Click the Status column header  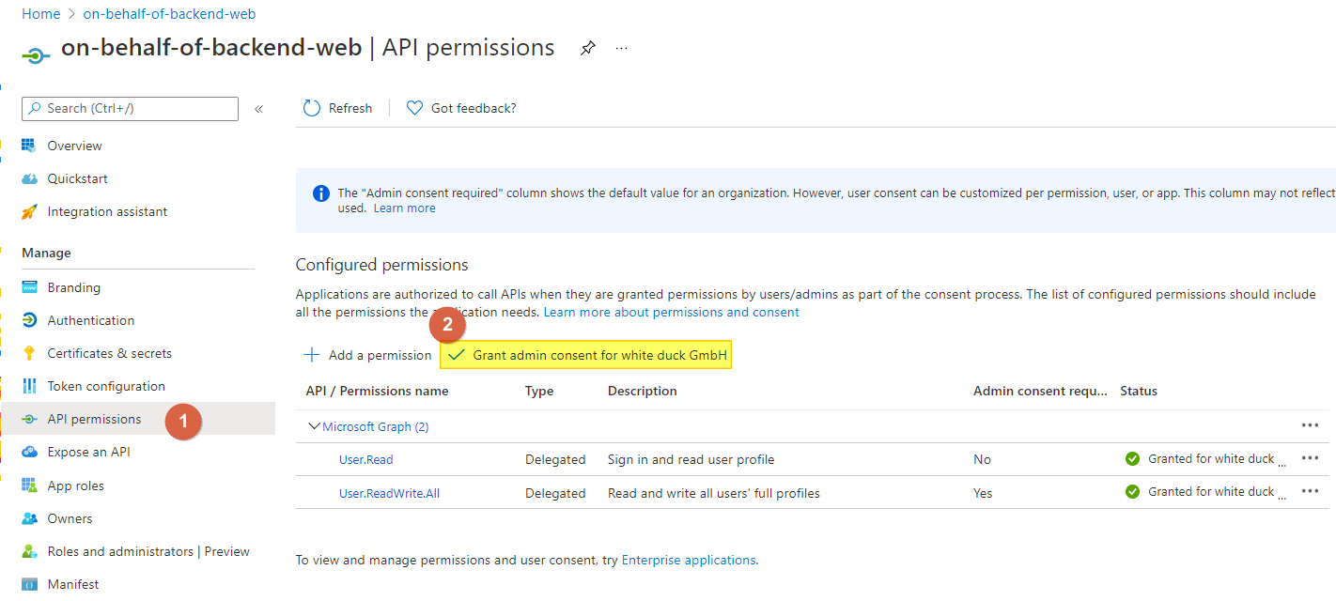(1139, 391)
